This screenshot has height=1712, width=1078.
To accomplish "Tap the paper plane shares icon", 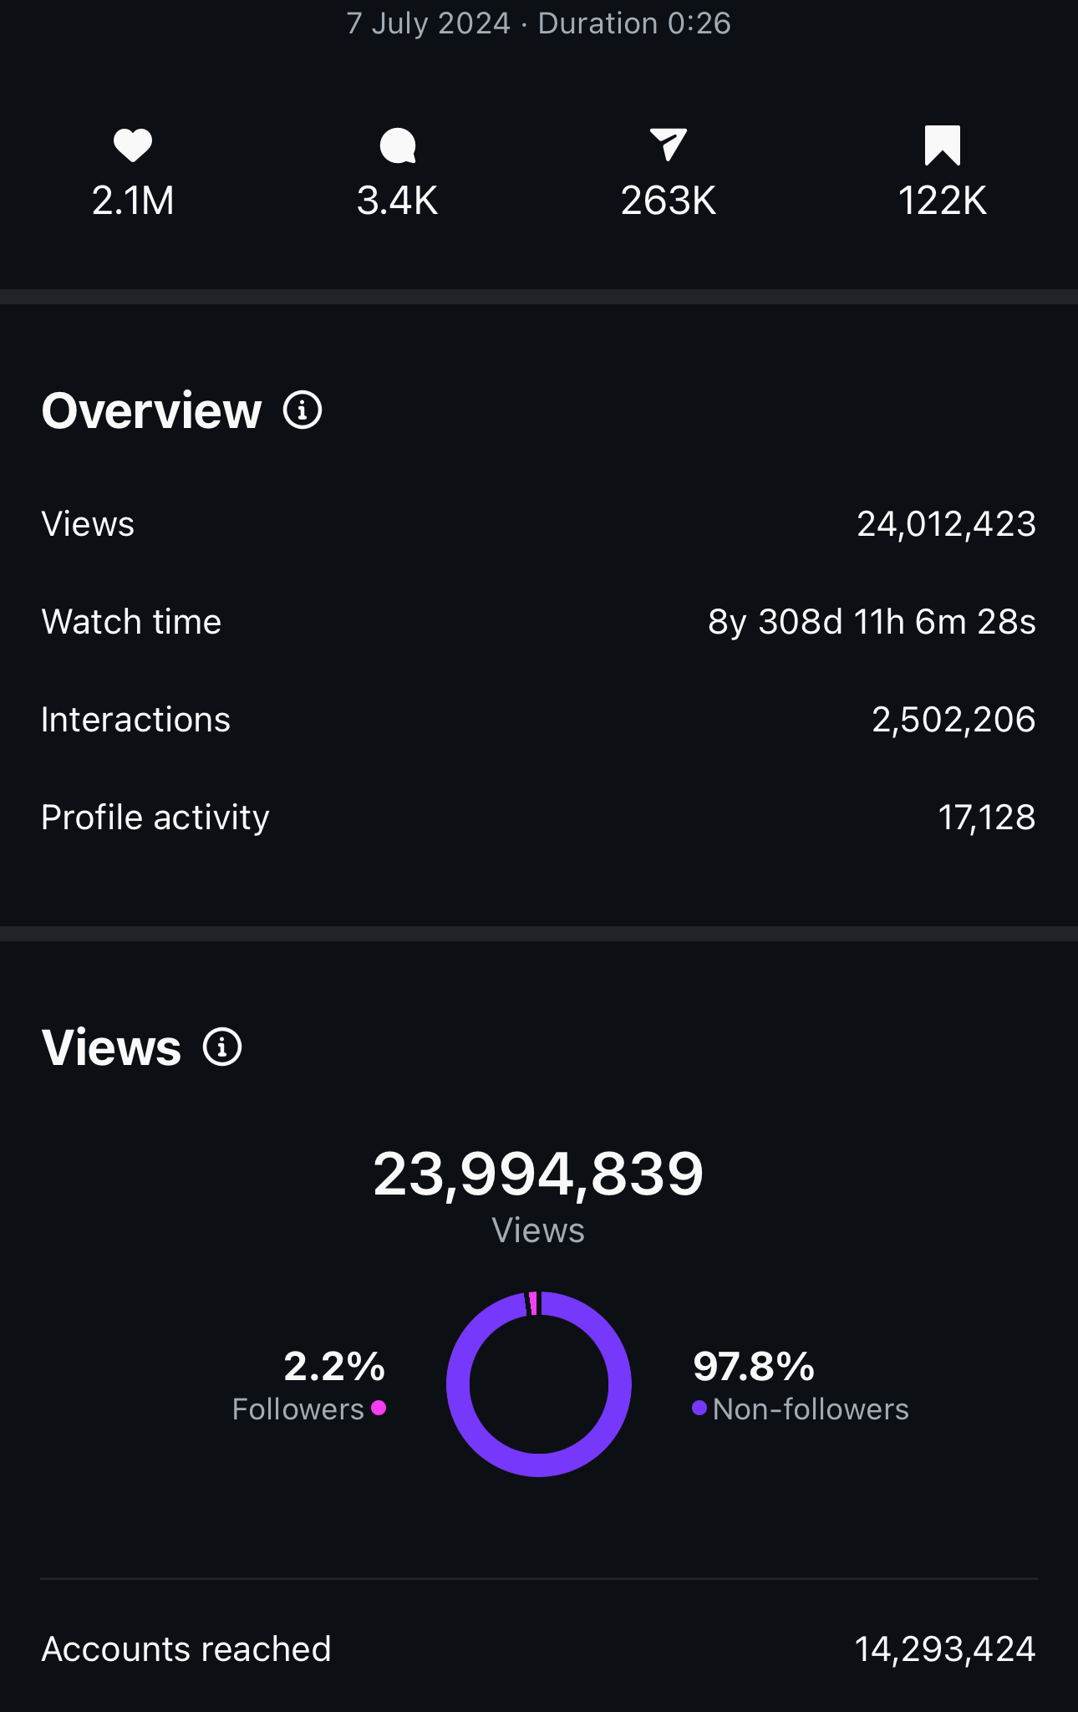I will point(668,145).
